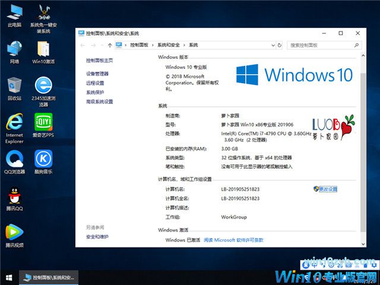Select the 酷狗音乐 desktop icon
Viewport: 380px width, 285px height.
43,162
